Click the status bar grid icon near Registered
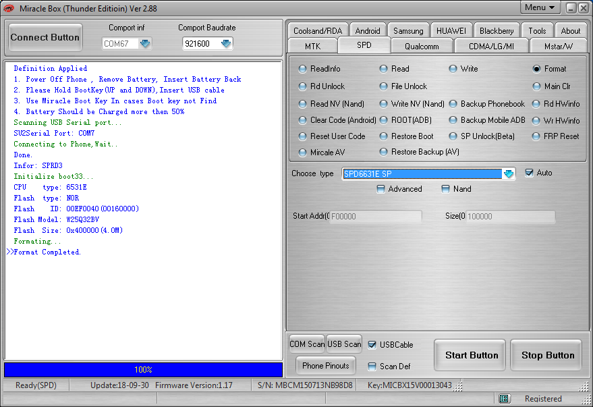 tap(504, 398)
